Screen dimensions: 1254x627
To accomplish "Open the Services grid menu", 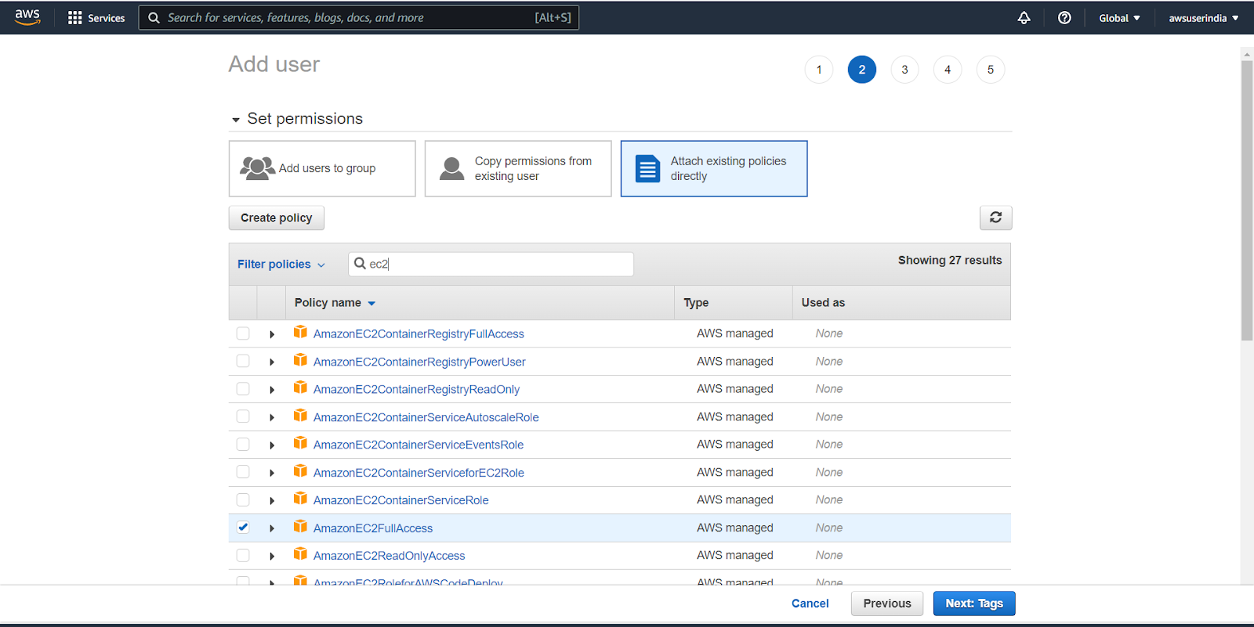I will (x=96, y=18).
